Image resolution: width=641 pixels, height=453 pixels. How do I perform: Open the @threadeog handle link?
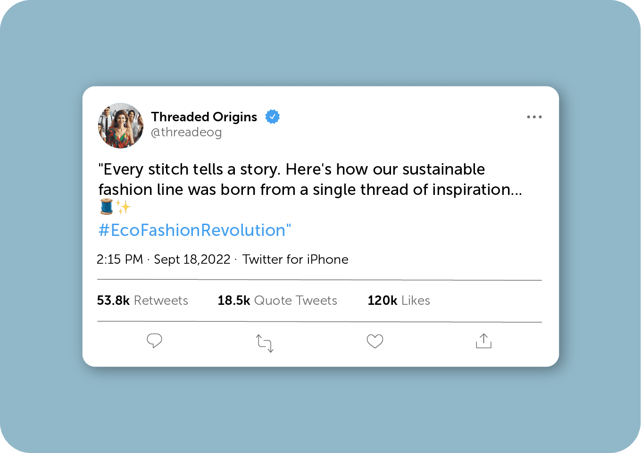coord(186,132)
